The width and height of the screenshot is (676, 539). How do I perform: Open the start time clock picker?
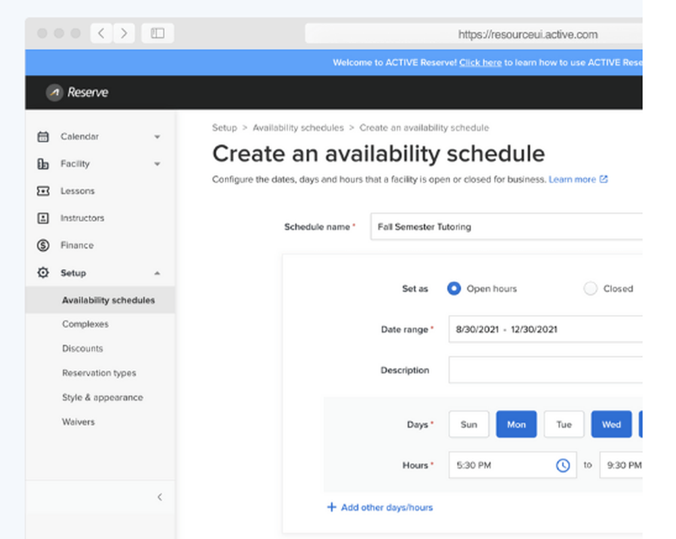(562, 465)
